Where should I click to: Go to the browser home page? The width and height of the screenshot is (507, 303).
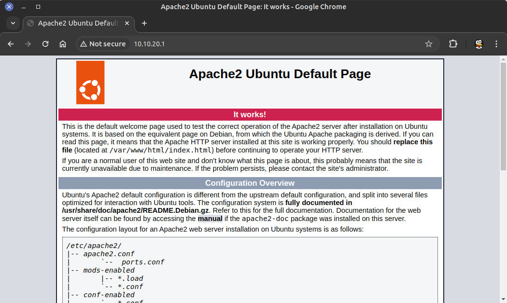pos(63,44)
